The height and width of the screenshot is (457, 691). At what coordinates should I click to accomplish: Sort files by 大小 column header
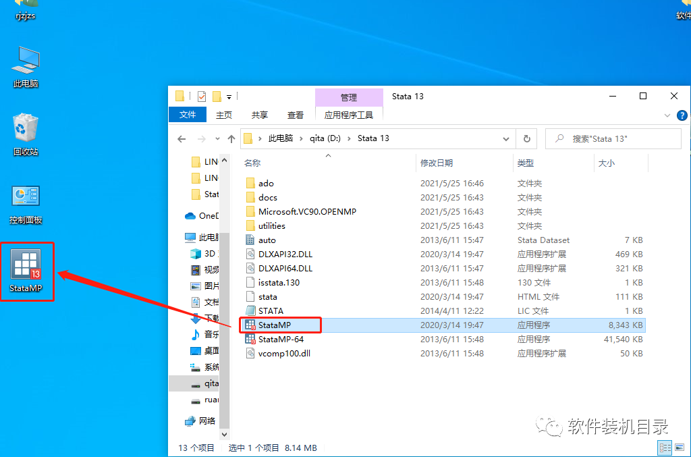pyautogui.click(x=607, y=163)
